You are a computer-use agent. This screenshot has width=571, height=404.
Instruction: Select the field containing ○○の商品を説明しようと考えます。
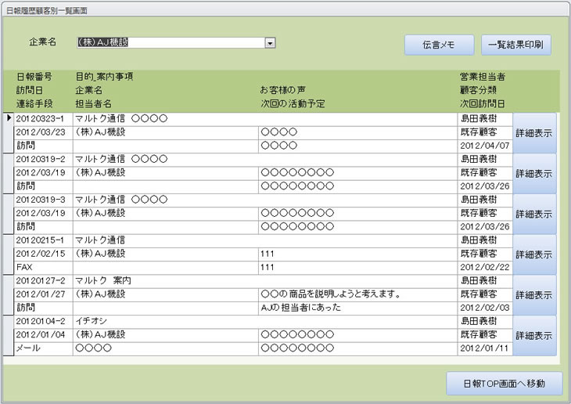357,294
